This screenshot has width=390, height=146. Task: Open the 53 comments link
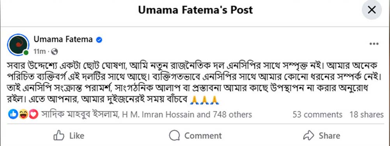click(x=317, y=115)
